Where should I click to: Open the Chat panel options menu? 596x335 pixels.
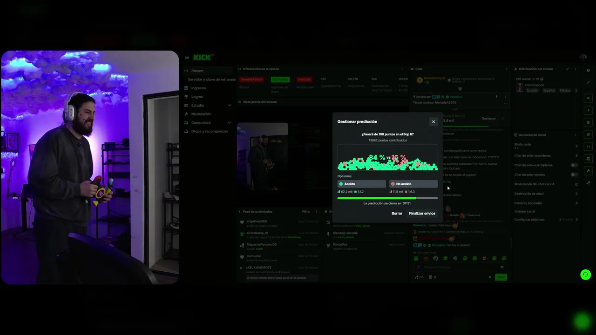coord(506,69)
